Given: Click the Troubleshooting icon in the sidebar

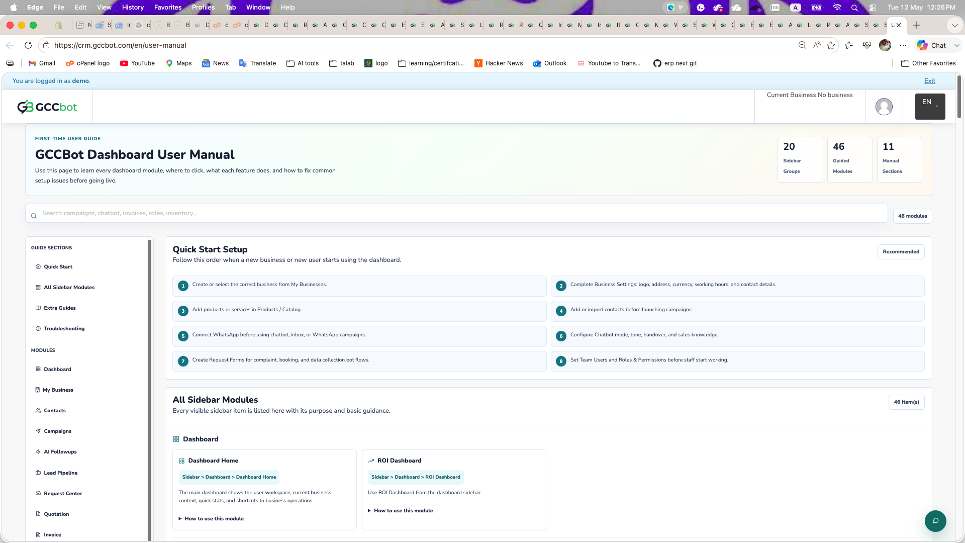Looking at the screenshot, I should pos(38,328).
